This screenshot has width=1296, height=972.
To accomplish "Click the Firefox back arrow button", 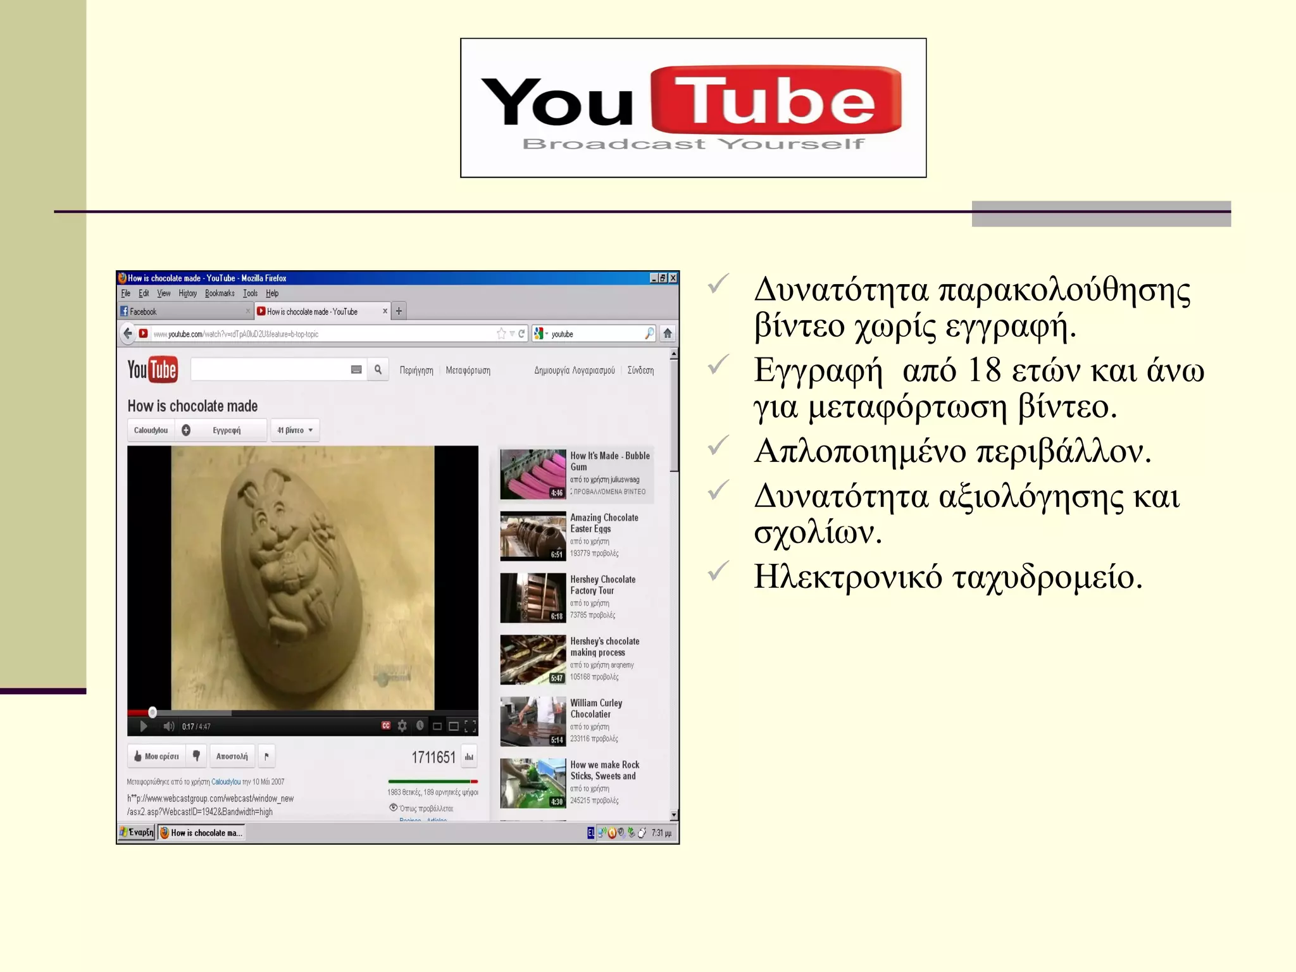I will (x=128, y=333).
